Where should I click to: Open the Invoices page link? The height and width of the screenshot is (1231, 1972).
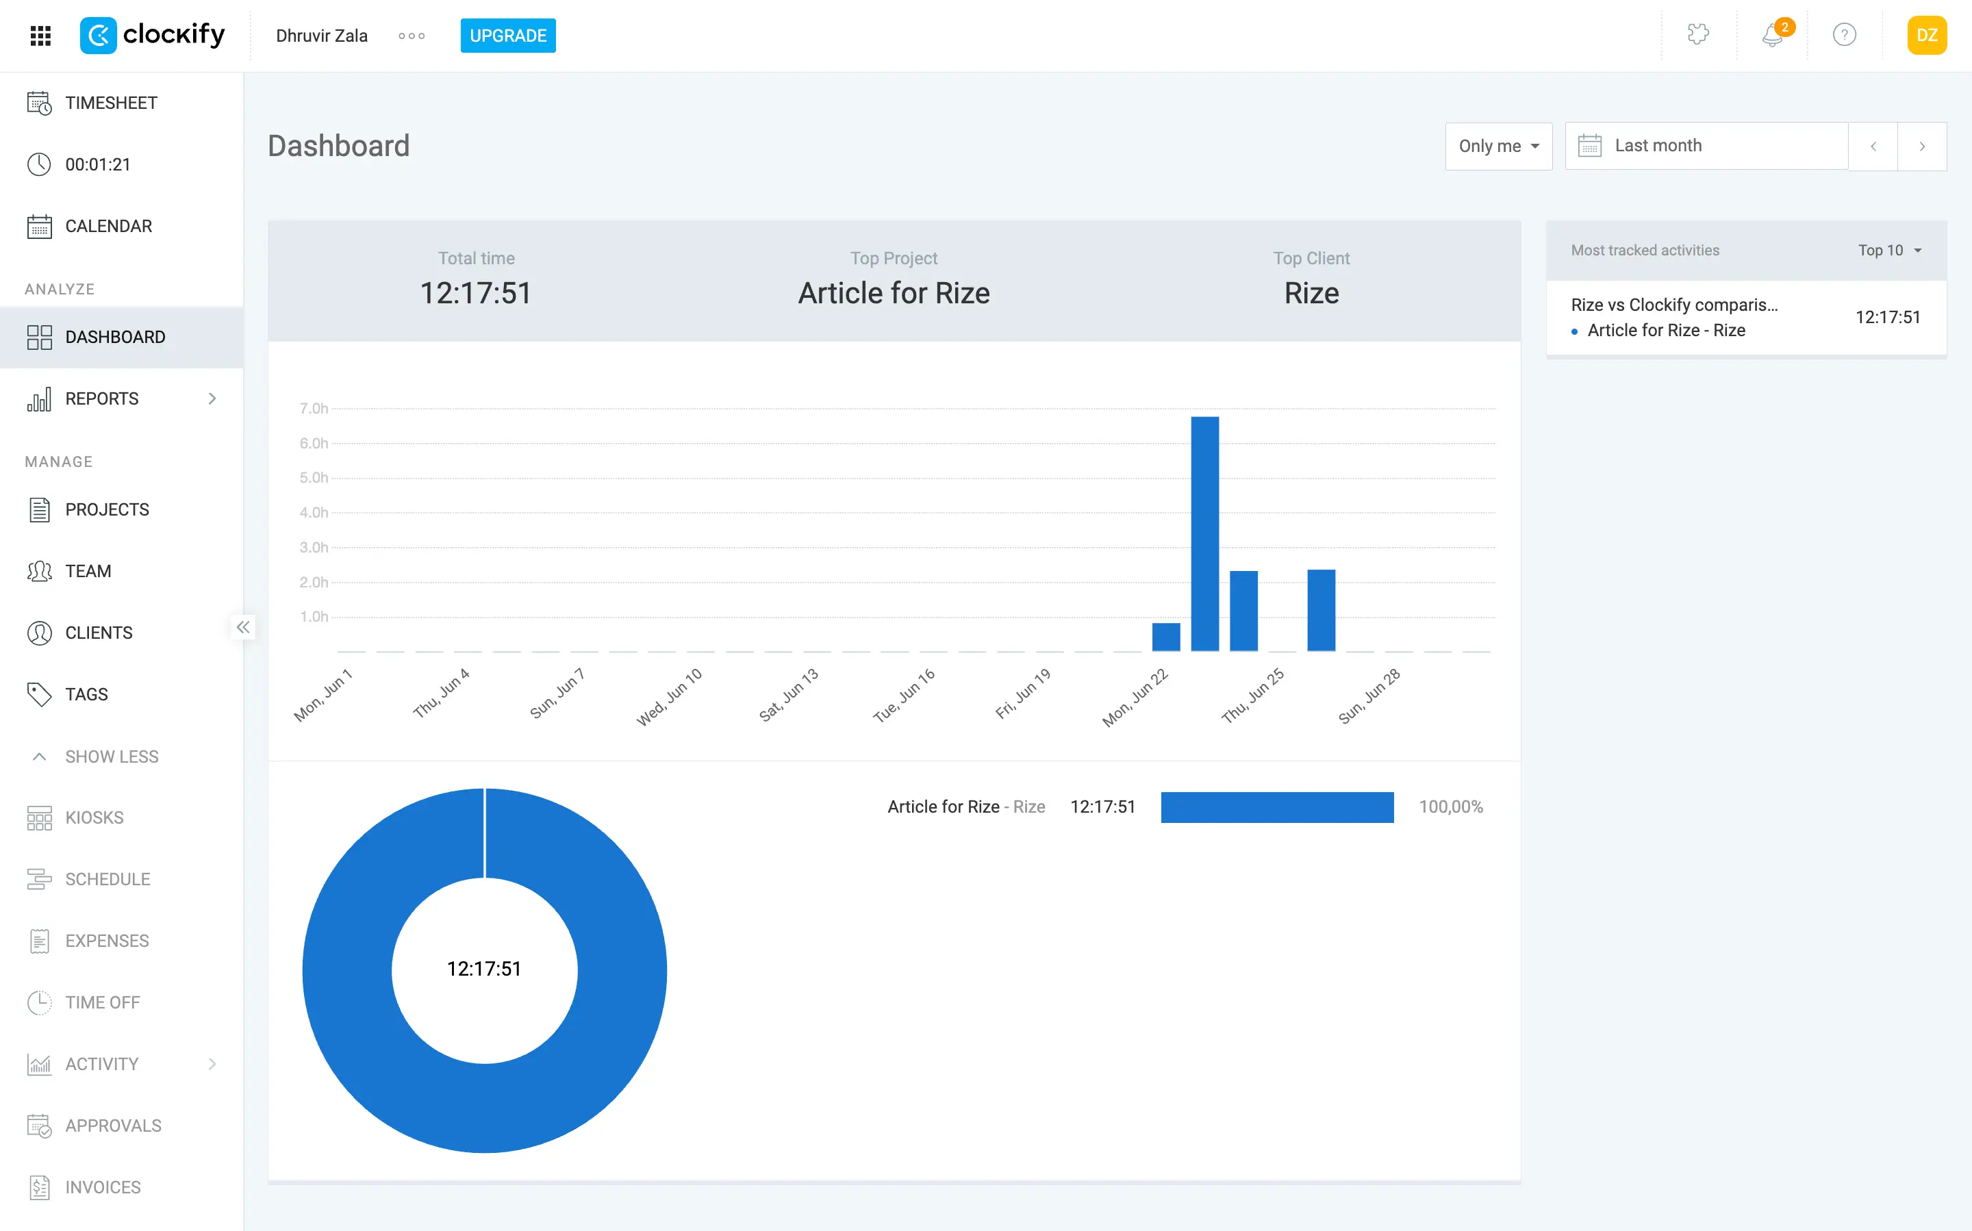tap(121, 1188)
